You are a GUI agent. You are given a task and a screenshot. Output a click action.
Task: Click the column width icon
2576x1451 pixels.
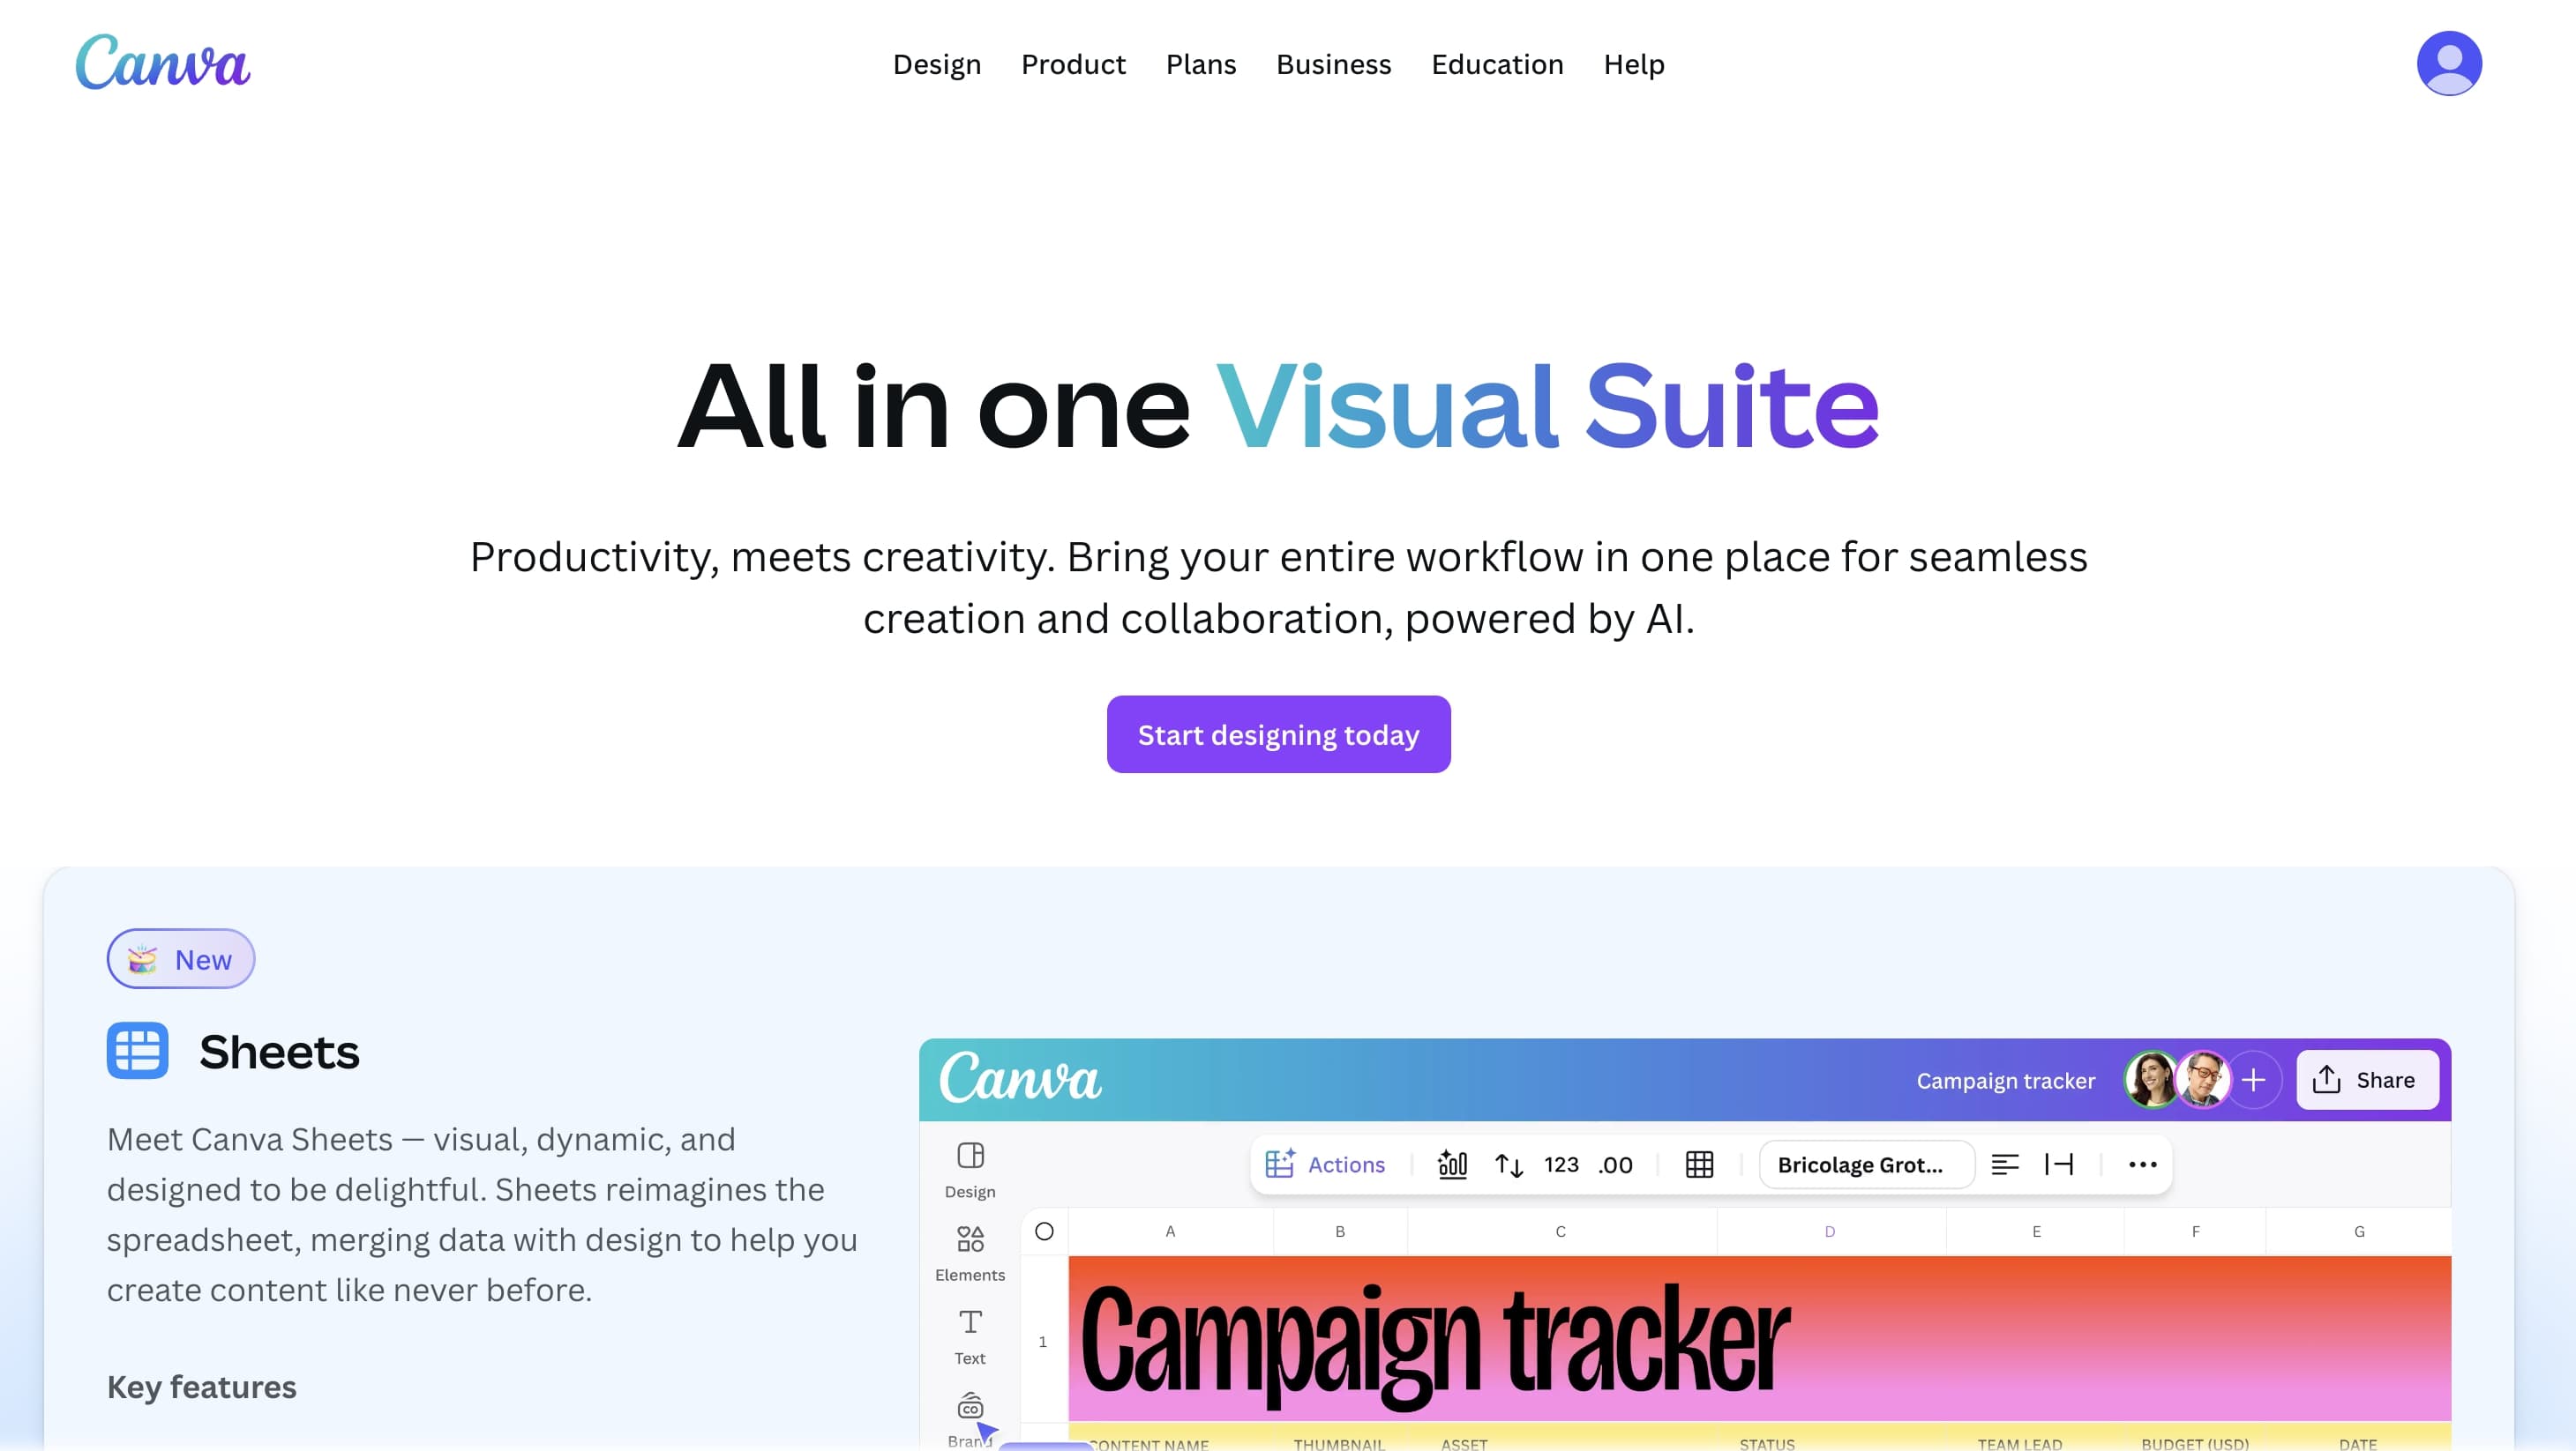pos(2058,1165)
